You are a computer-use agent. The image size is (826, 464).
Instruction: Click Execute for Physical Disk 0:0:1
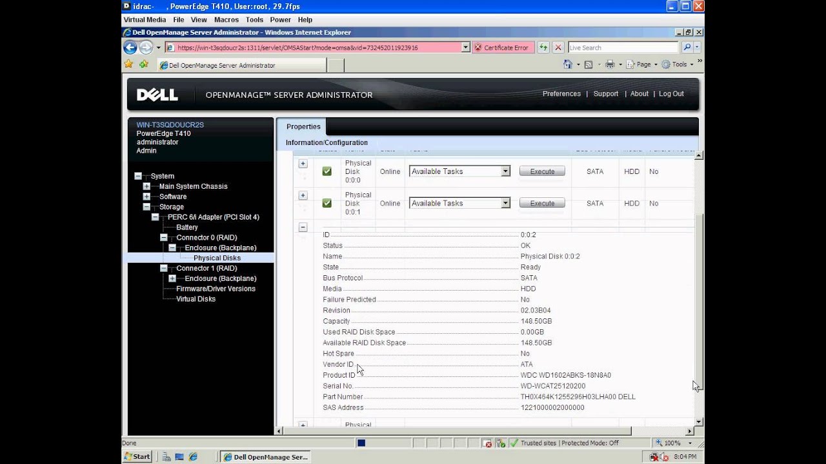point(542,203)
